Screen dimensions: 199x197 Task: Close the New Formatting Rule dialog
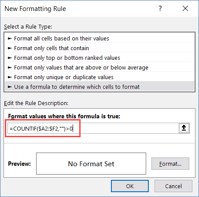pyautogui.click(x=185, y=8)
